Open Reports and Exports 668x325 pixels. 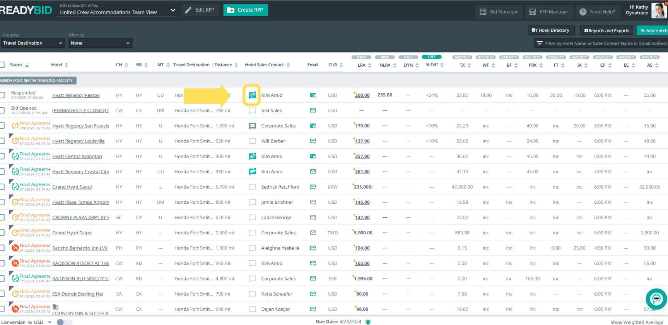[606, 31]
